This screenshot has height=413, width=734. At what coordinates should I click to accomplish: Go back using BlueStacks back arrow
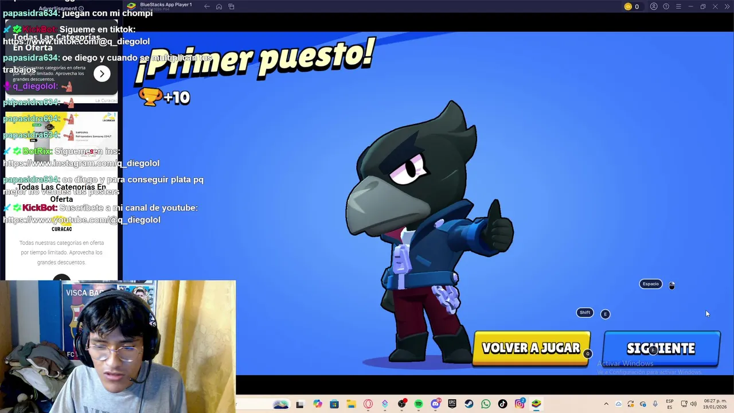pyautogui.click(x=207, y=6)
